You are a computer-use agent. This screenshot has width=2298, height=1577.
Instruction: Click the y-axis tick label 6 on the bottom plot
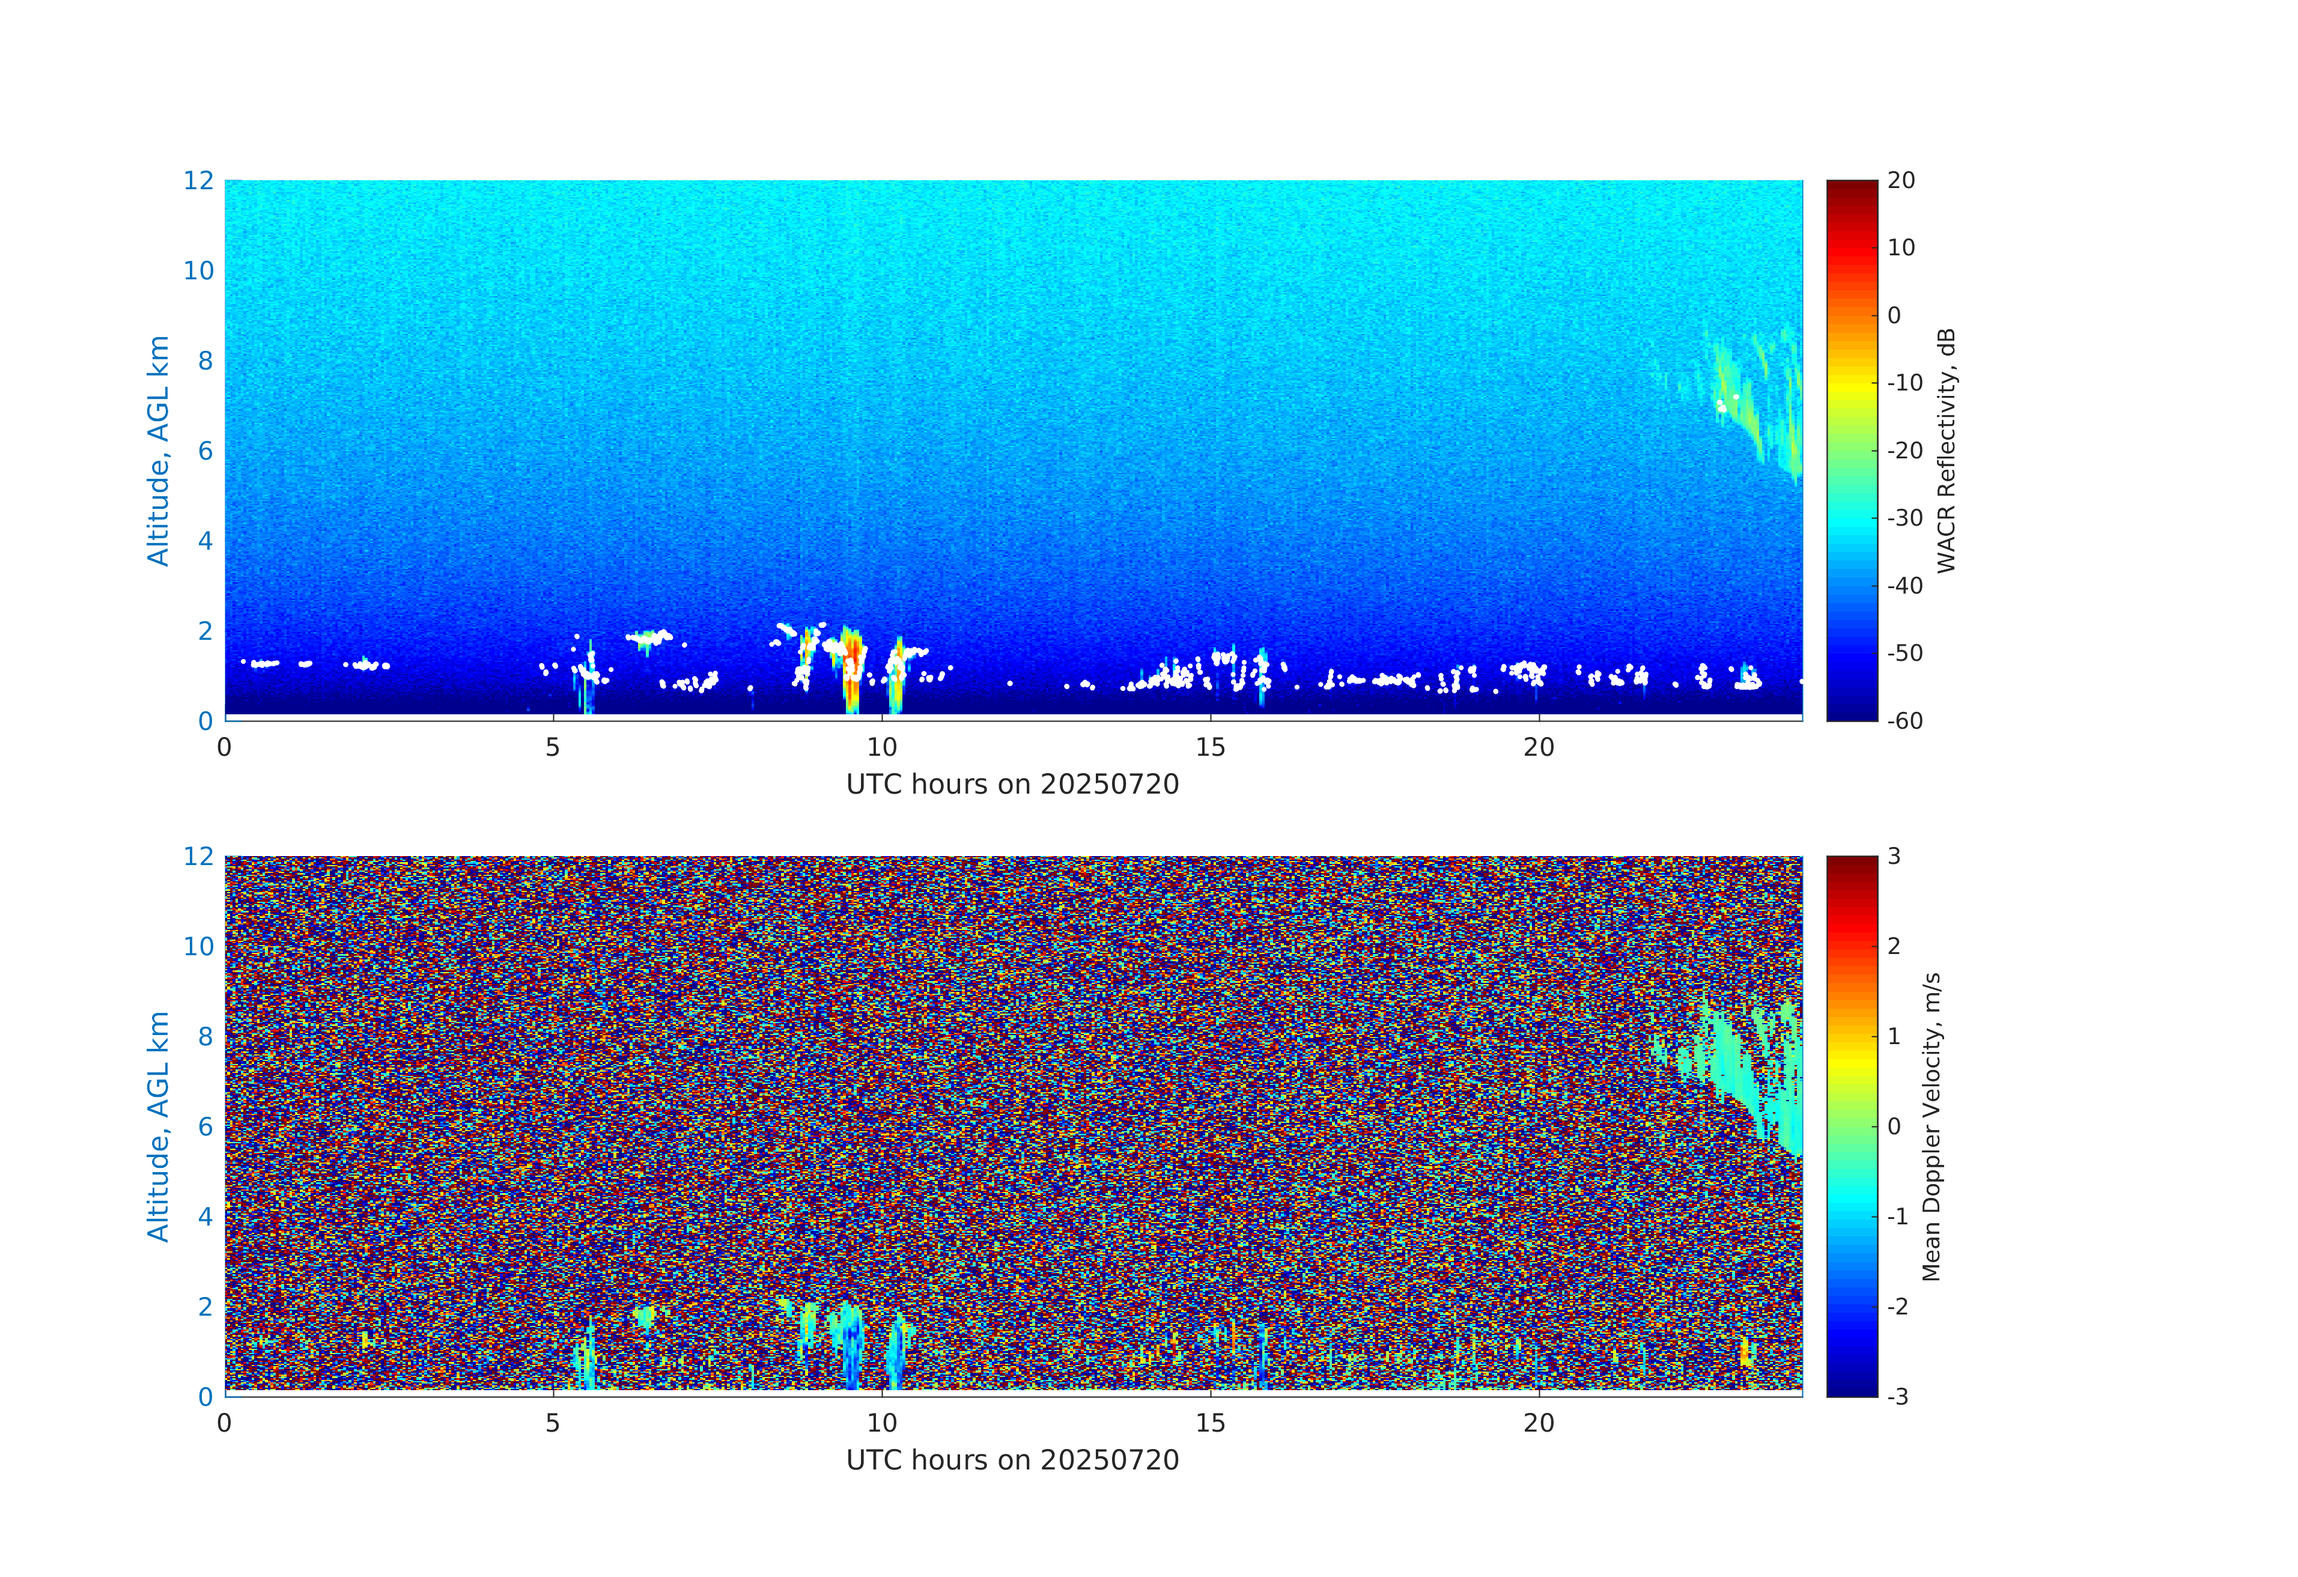[205, 1126]
